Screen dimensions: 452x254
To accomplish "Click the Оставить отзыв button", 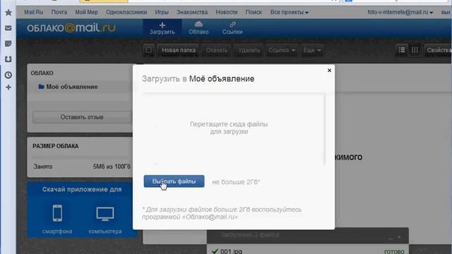I will [x=82, y=117].
